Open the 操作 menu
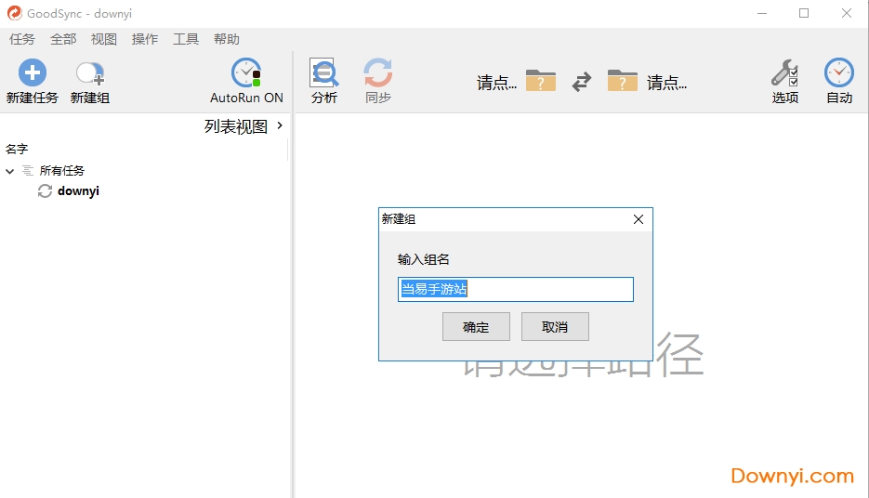The image size is (869, 498). (x=145, y=39)
